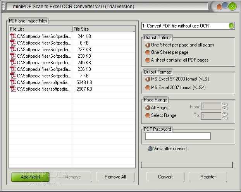Select the file row sized 2987 KB
Screen dimensions: 241x192
click(72, 89)
